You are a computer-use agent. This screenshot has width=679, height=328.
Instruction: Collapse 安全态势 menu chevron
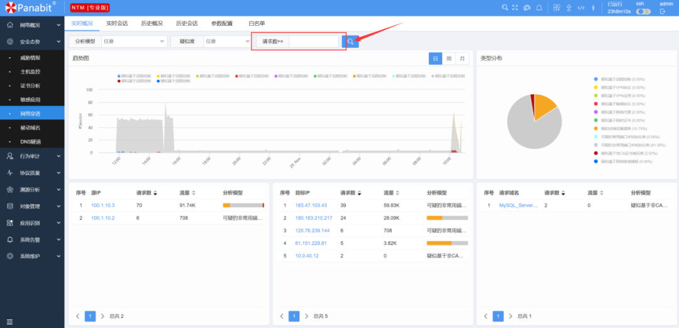pos(58,41)
